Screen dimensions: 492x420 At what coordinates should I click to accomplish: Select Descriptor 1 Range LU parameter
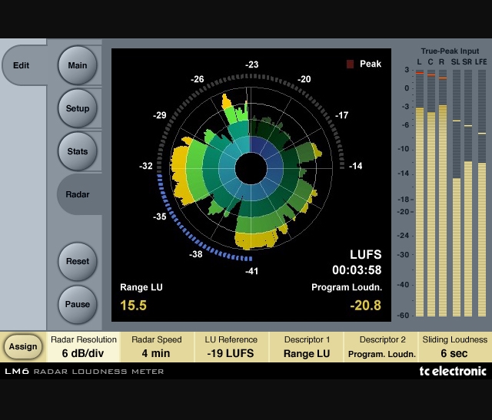point(307,347)
